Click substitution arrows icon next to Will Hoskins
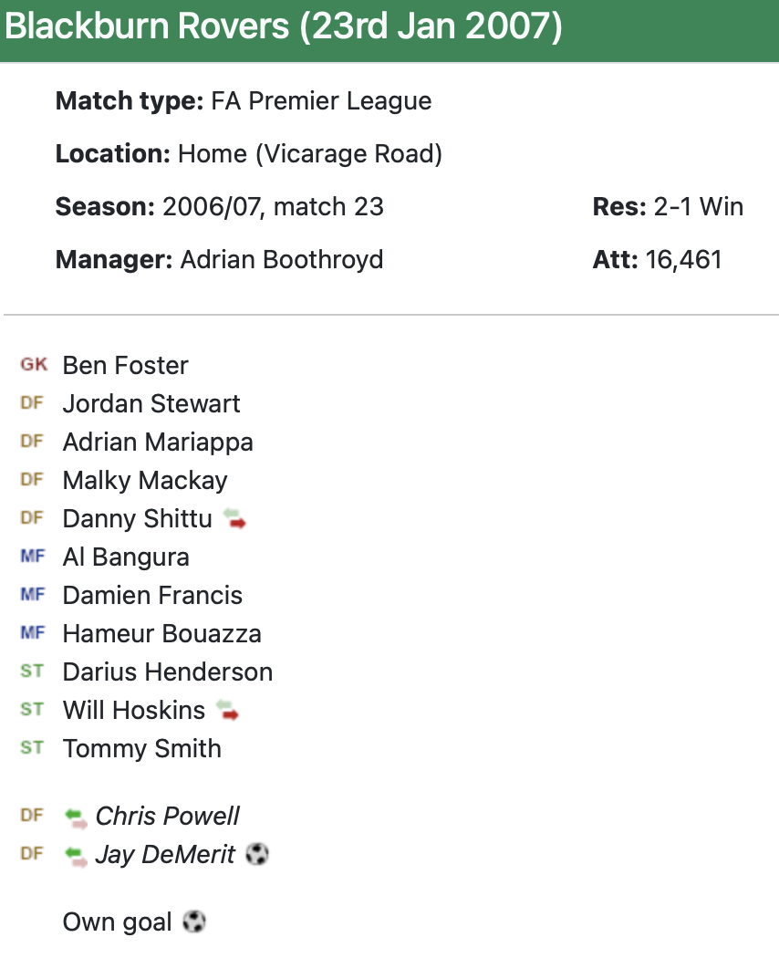The width and height of the screenshot is (779, 958). coord(227,711)
